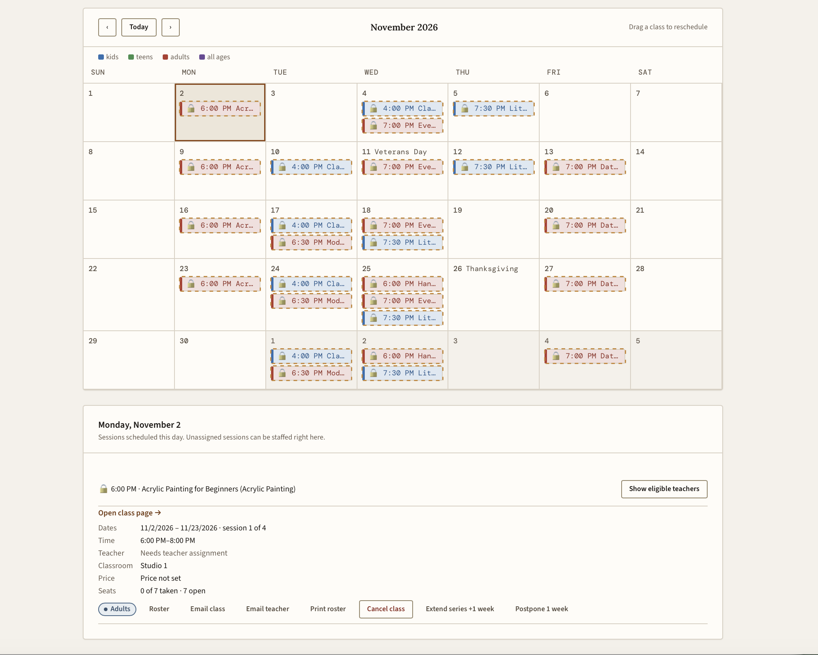Click the teens legend color swatch
Viewport: 818px width, 655px height.
pos(131,57)
